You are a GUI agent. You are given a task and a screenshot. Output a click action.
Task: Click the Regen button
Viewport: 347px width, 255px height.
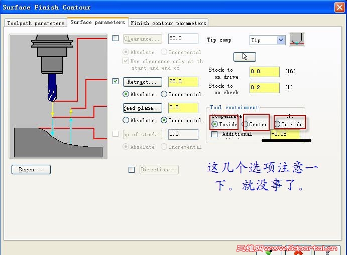(31, 169)
